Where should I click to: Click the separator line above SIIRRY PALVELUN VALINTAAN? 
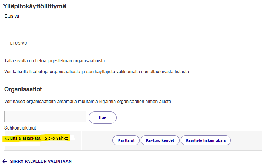pyautogui.click(x=132, y=151)
